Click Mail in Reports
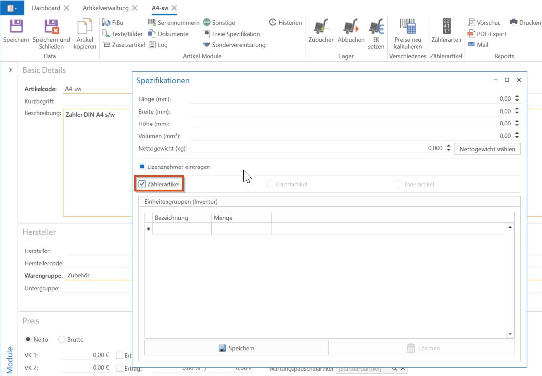The width and height of the screenshot is (542, 376). click(x=478, y=45)
